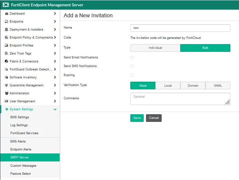This screenshot has height=180, width=239.
Task: Click the Fabric & Connectors icon
Action: 6,61
